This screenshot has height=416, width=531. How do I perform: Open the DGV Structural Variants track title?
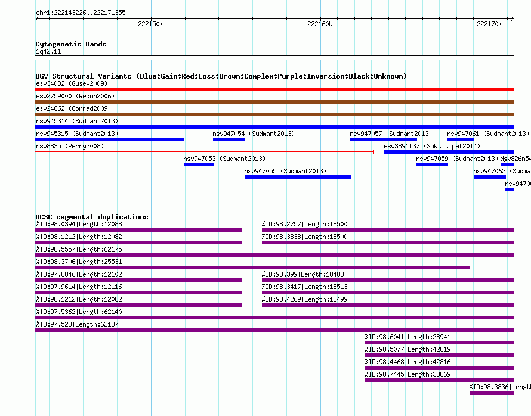pyautogui.click(x=221, y=76)
